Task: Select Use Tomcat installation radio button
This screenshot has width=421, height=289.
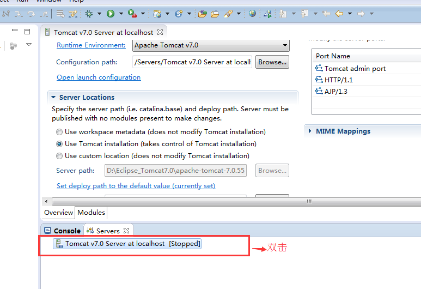Action: tap(59, 144)
